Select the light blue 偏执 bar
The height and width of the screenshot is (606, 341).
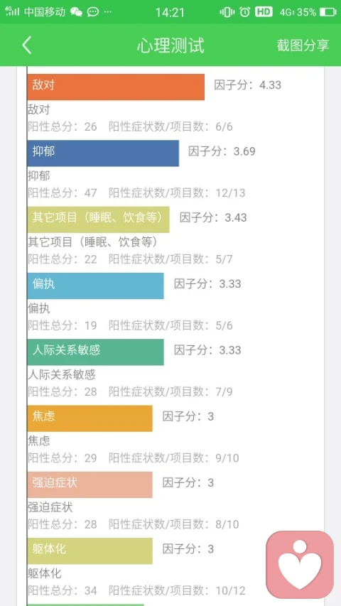pyautogui.click(x=95, y=286)
